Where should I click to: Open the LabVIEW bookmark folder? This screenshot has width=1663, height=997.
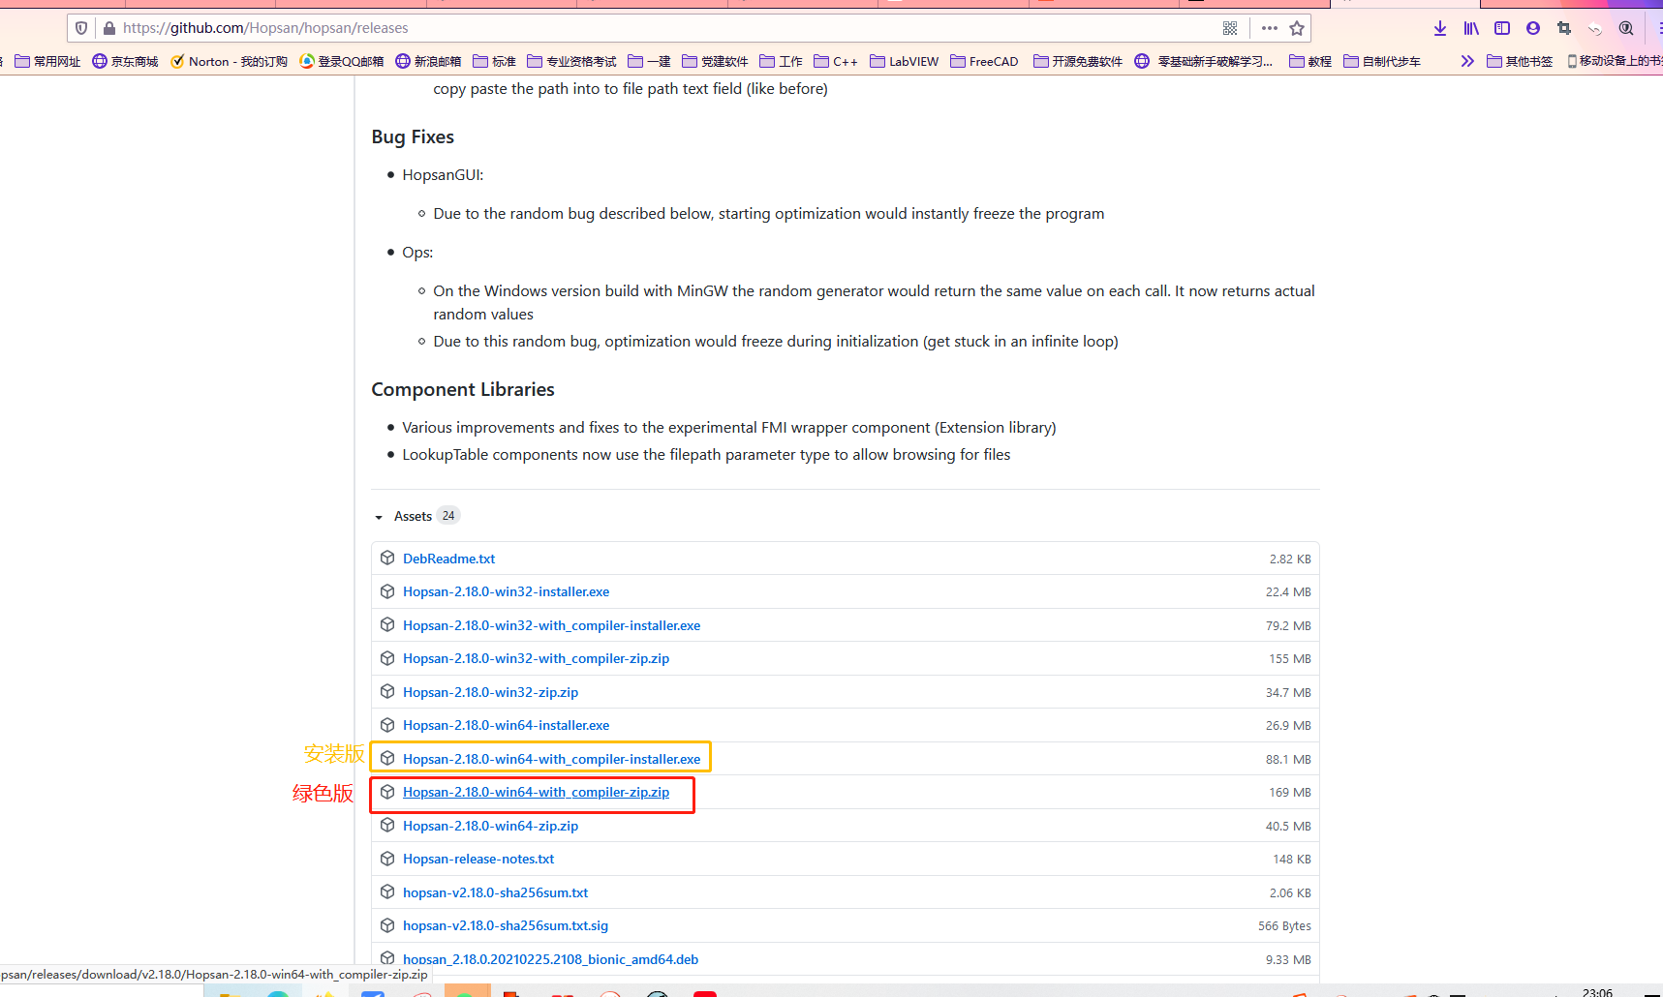(904, 61)
